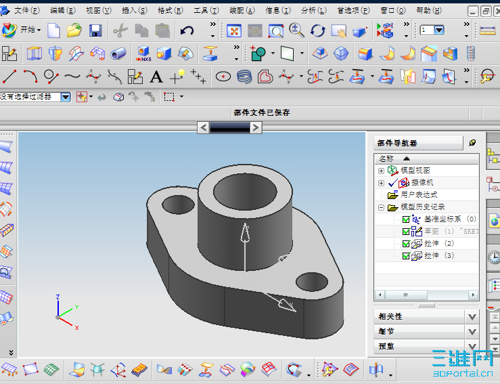This screenshot has height=384, width=500.
Task: Select the Text A tool
Action: [x=156, y=77]
